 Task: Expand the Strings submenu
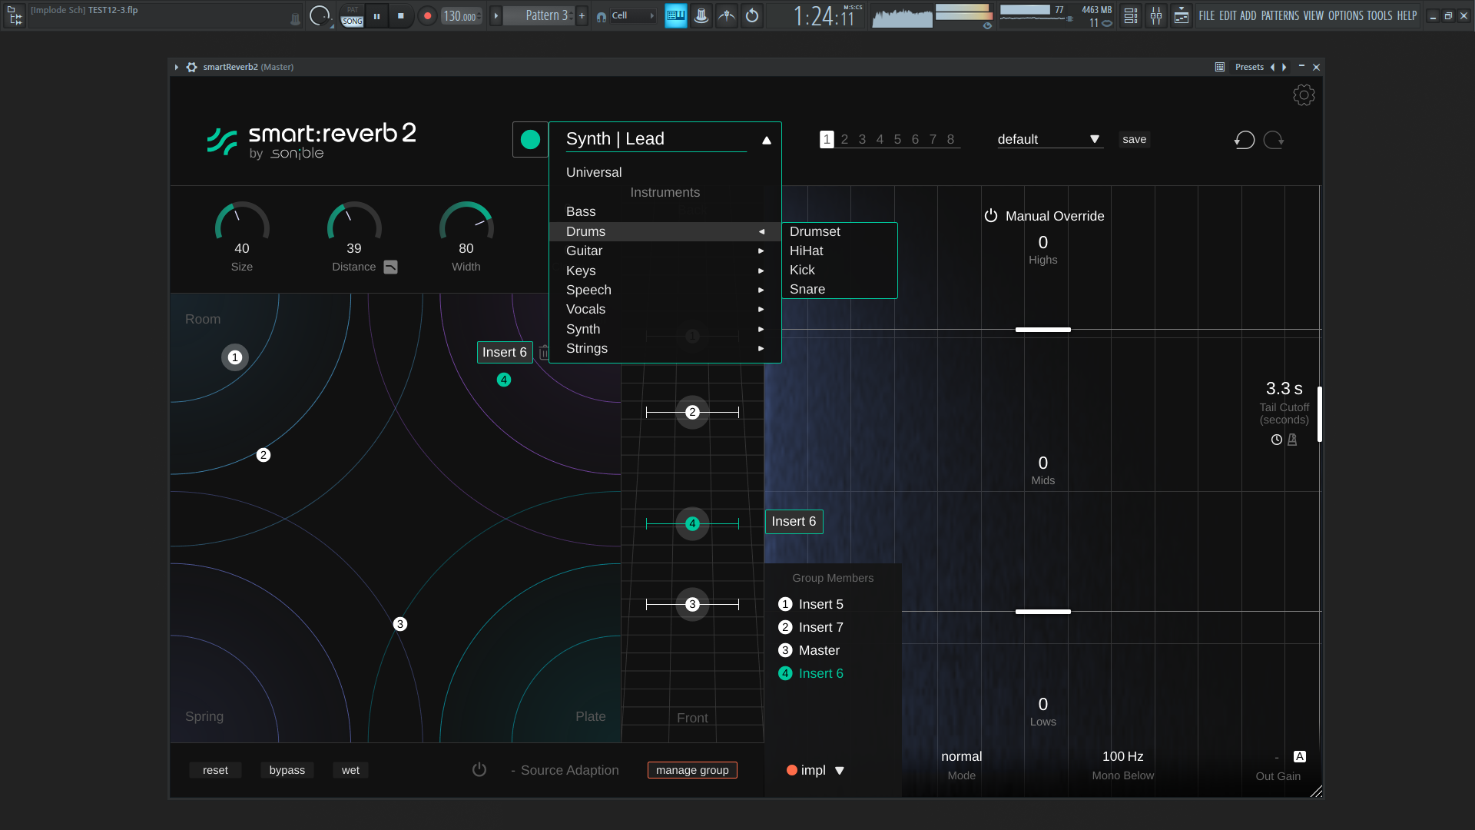(665, 348)
